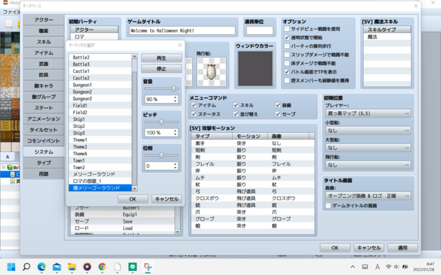Open the LINE app in taskbar
The width and height of the screenshot is (441, 275).
[132, 267]
